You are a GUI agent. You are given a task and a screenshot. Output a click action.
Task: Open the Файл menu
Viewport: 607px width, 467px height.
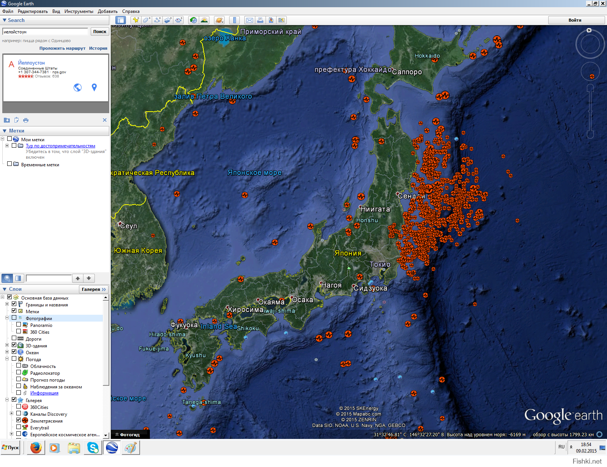pos(8,11)
